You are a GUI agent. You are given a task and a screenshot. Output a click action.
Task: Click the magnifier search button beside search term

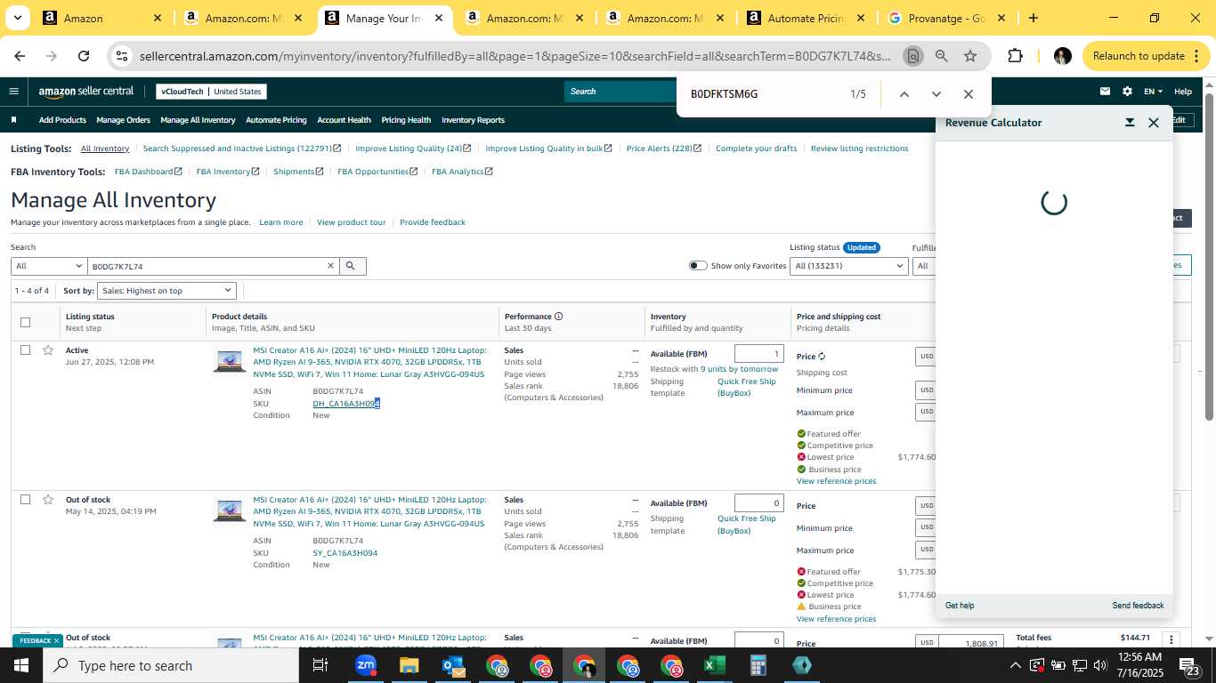353,266
